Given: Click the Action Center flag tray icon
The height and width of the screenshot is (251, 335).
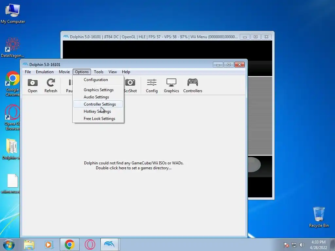Looking at the screenshot, I should 286,245.
